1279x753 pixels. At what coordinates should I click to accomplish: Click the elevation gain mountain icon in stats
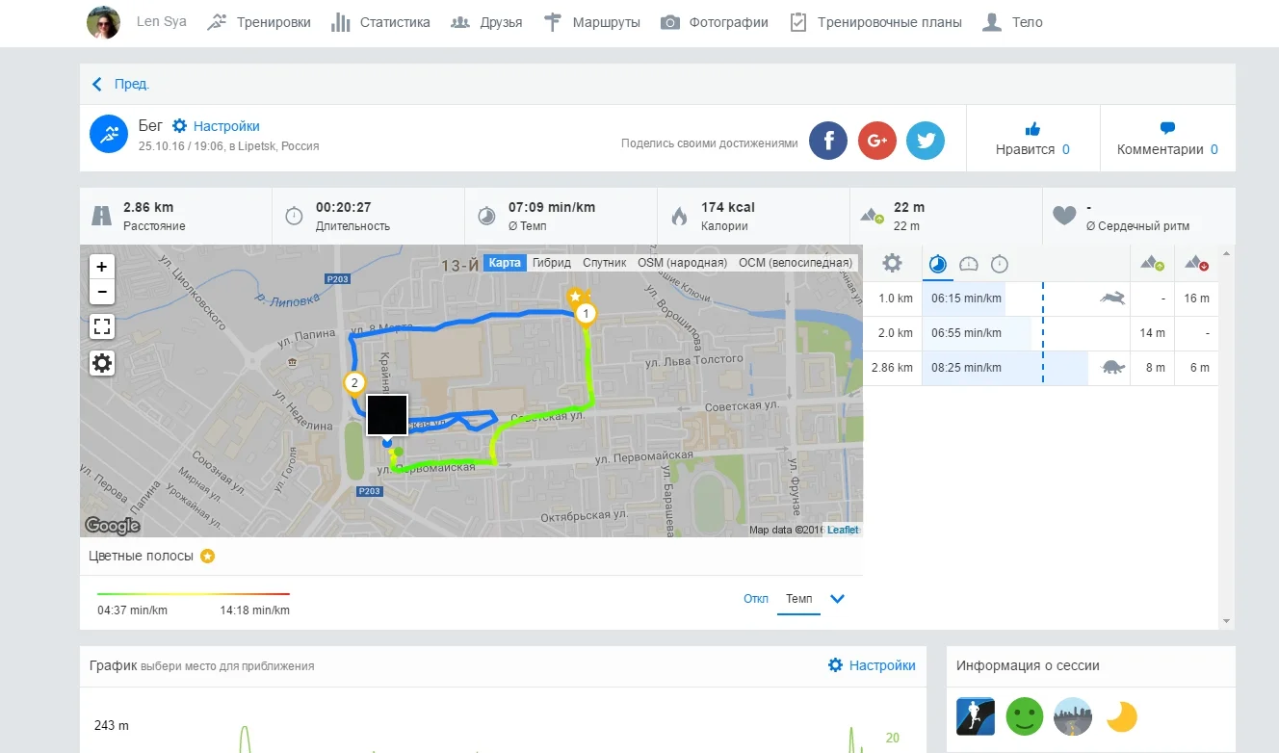pos(873,216)
